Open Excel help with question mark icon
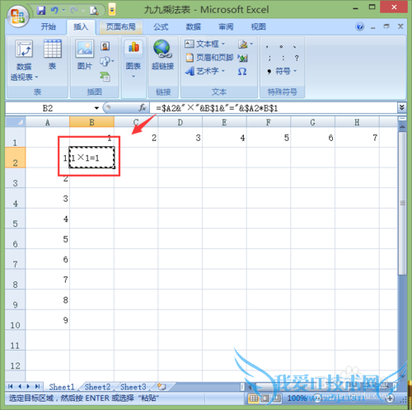Viewport: 412px width, 410px height. click(359, 26)
